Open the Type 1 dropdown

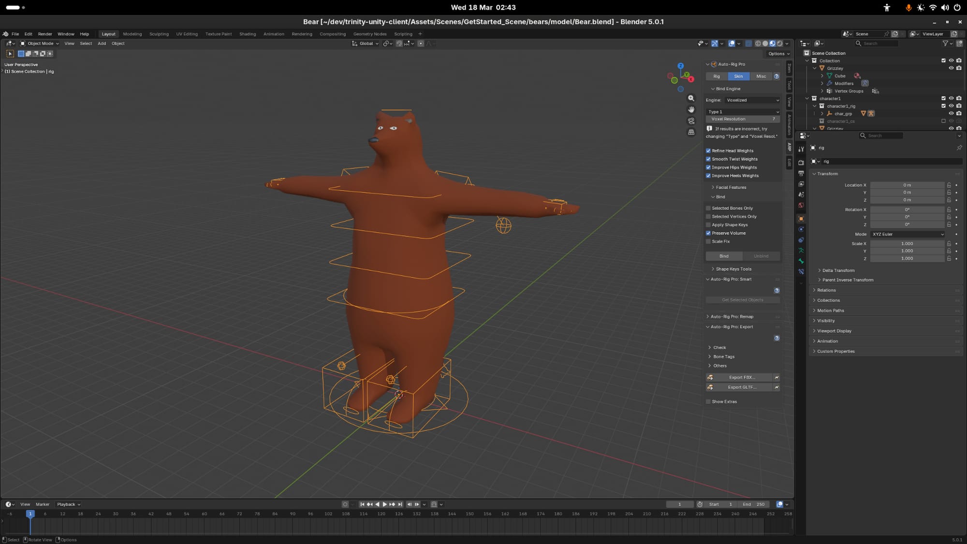[x=743, y=112]
